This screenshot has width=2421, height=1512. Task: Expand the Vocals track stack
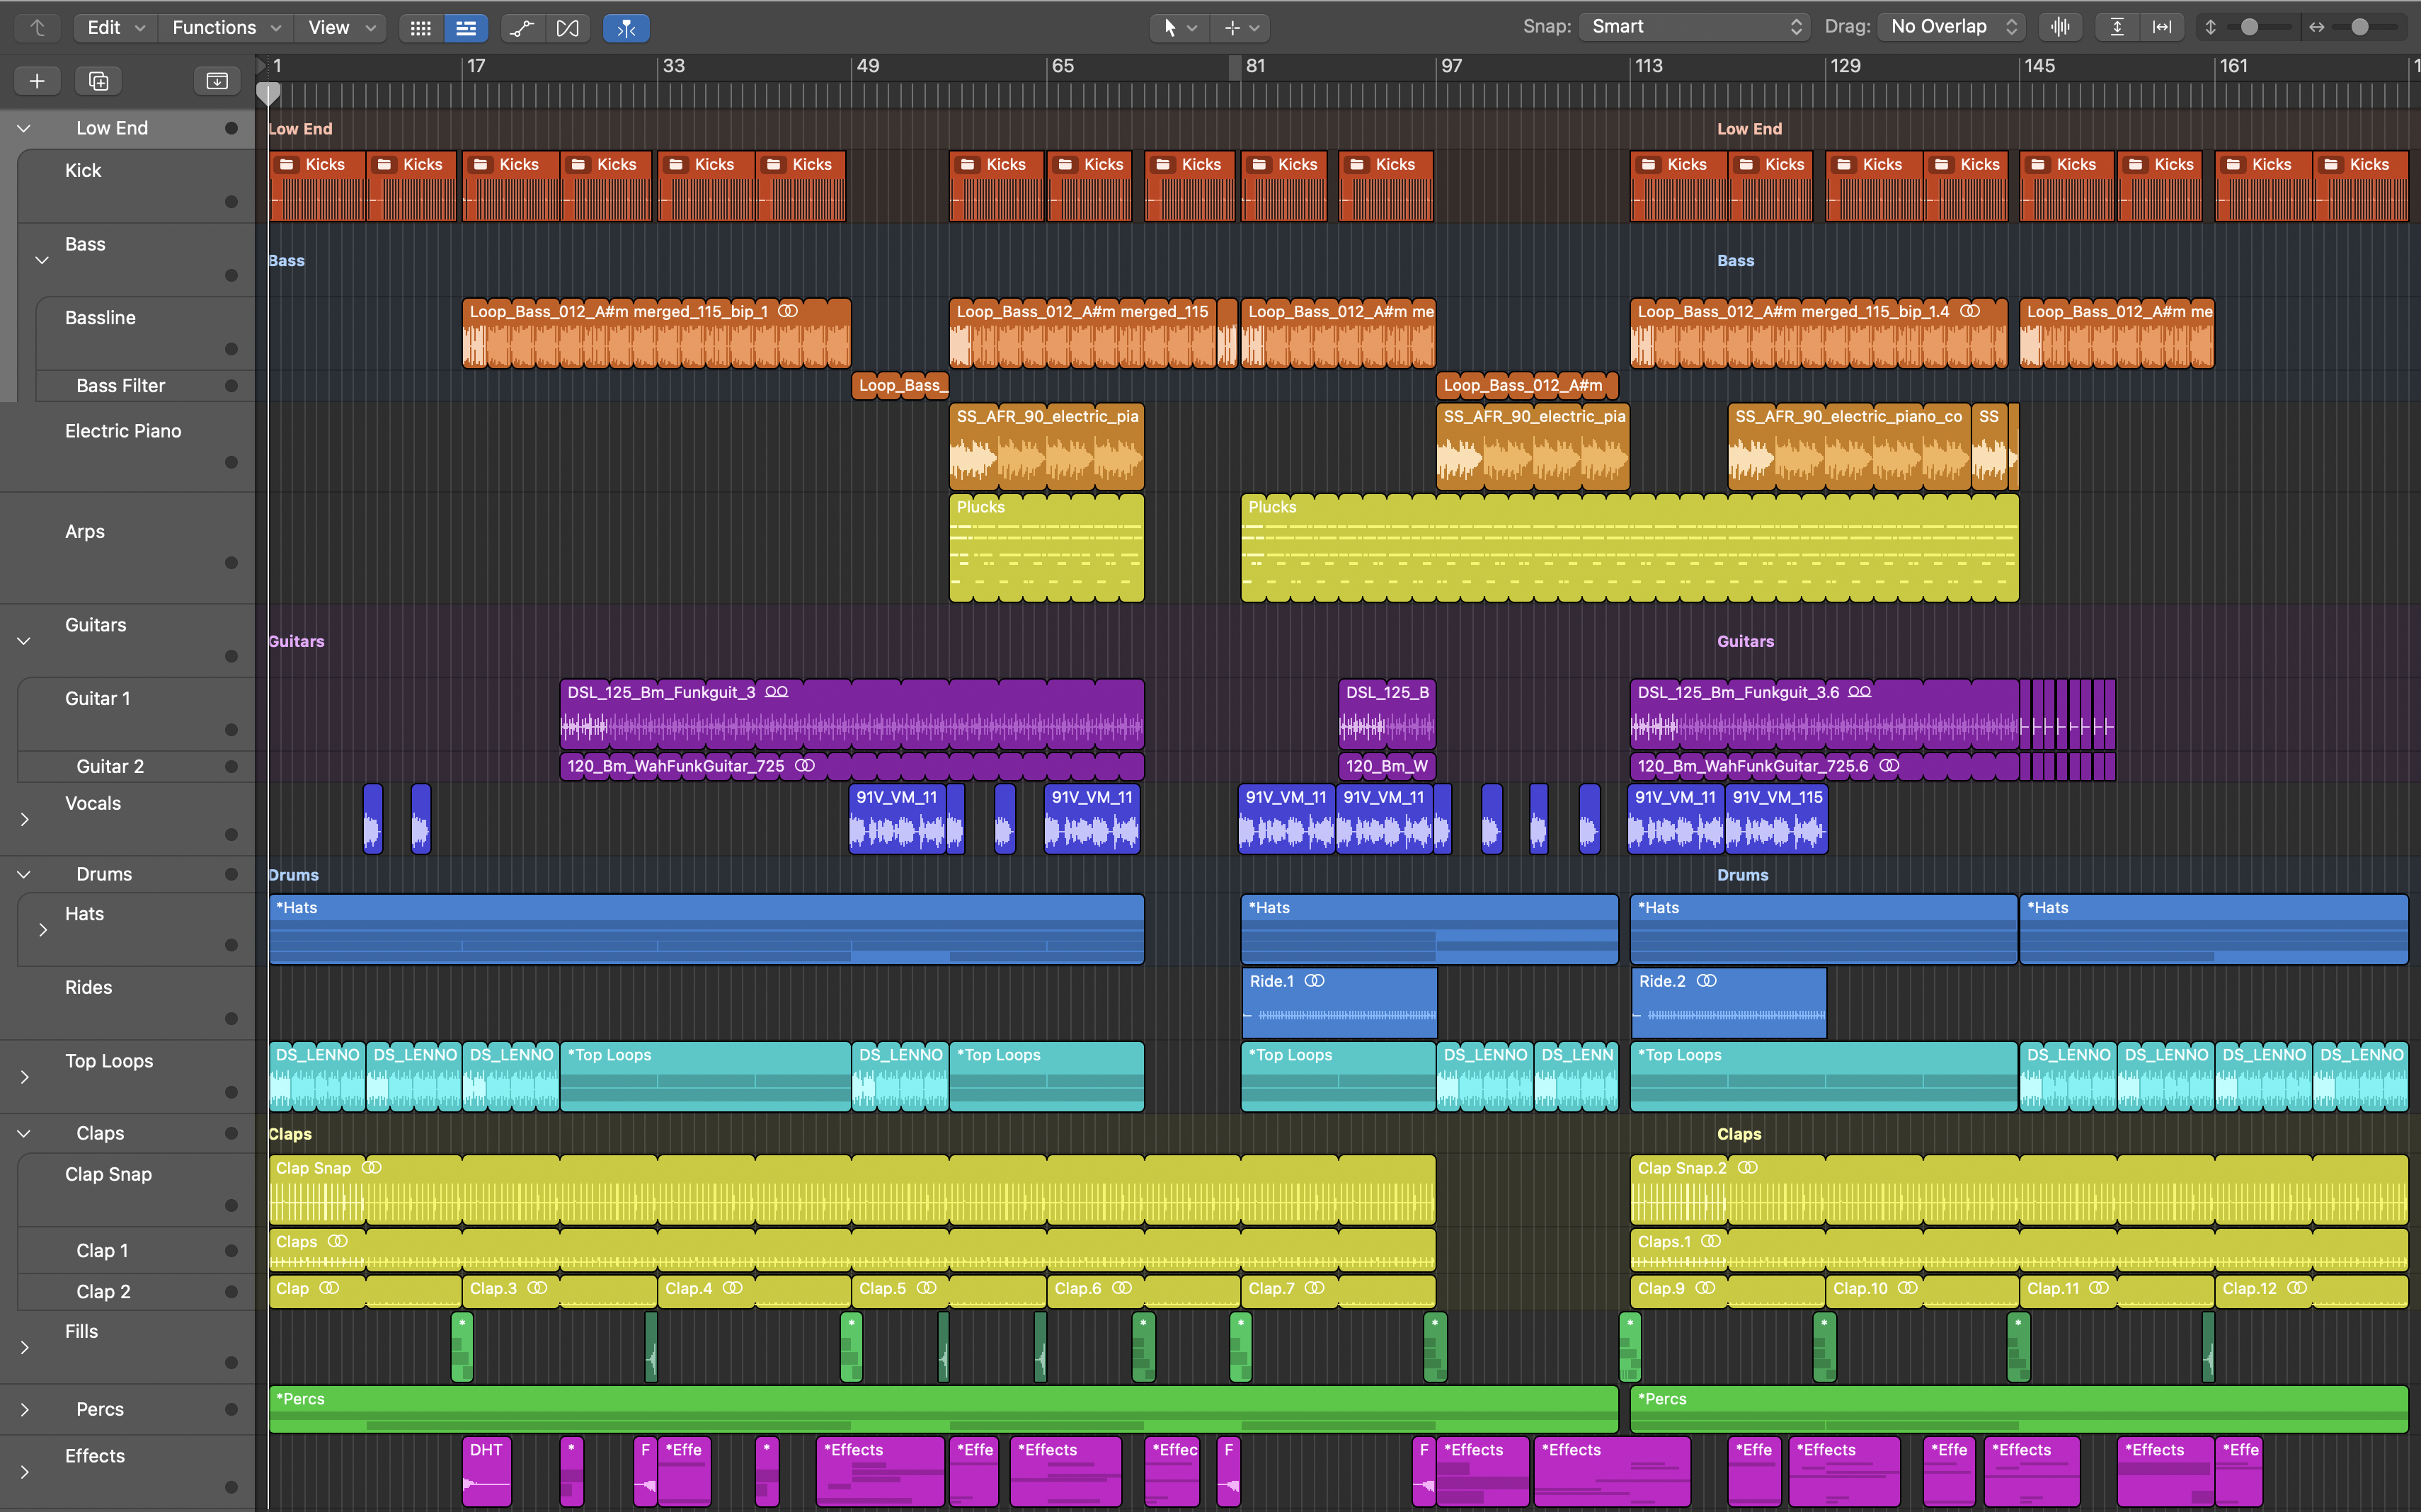click(x=24, y=819)
